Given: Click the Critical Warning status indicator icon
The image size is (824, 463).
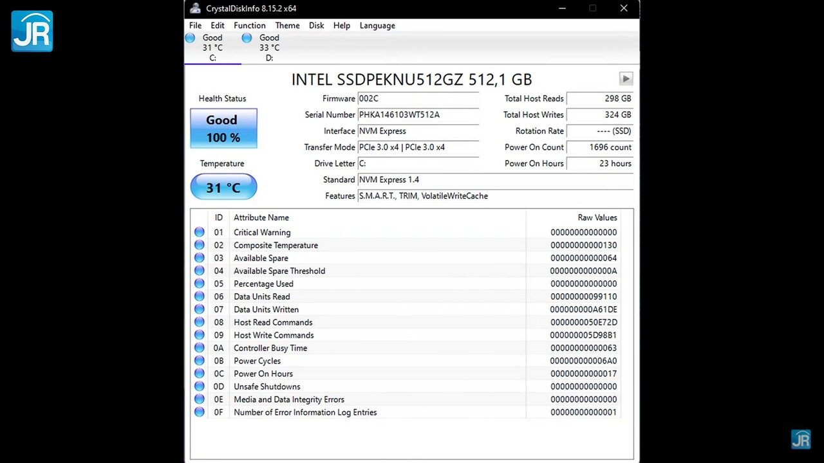Looking at the screenshot, I should coord(200,232).
